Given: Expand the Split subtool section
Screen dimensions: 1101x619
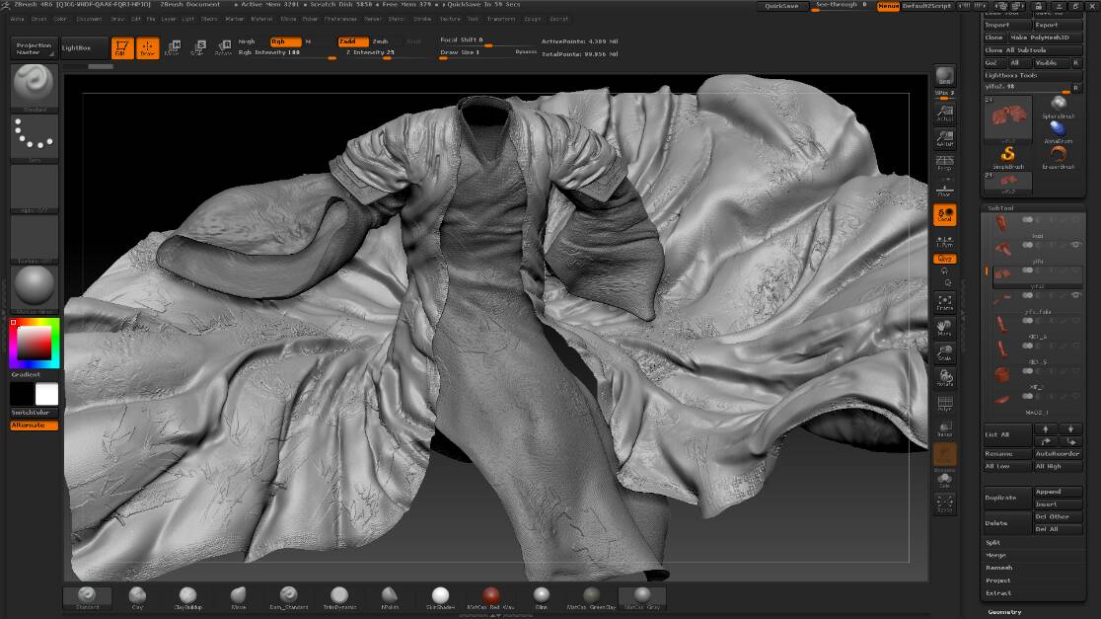Looking at the screenshot, I should tap(993, 542).
